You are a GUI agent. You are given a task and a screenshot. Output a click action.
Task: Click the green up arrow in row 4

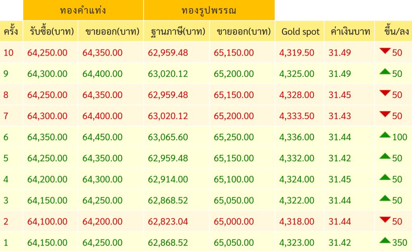tap(385, 177)
